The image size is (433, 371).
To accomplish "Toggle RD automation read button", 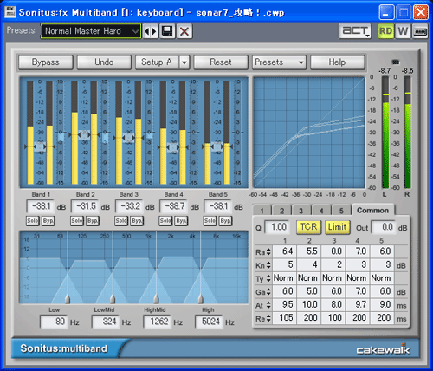I will tap(386, 31).
